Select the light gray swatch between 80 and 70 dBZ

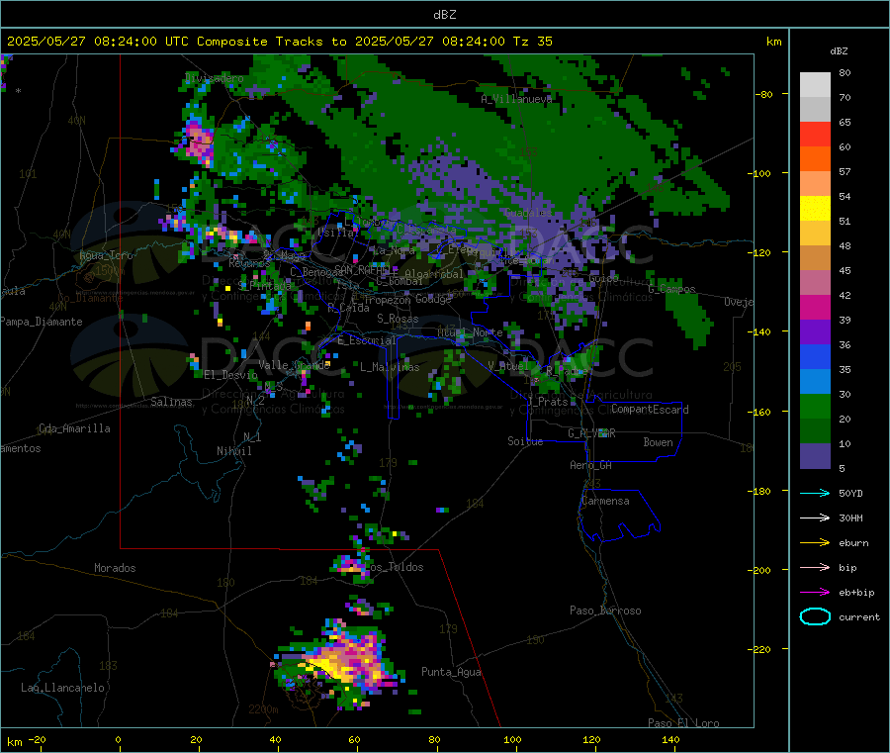coord(815,85)
